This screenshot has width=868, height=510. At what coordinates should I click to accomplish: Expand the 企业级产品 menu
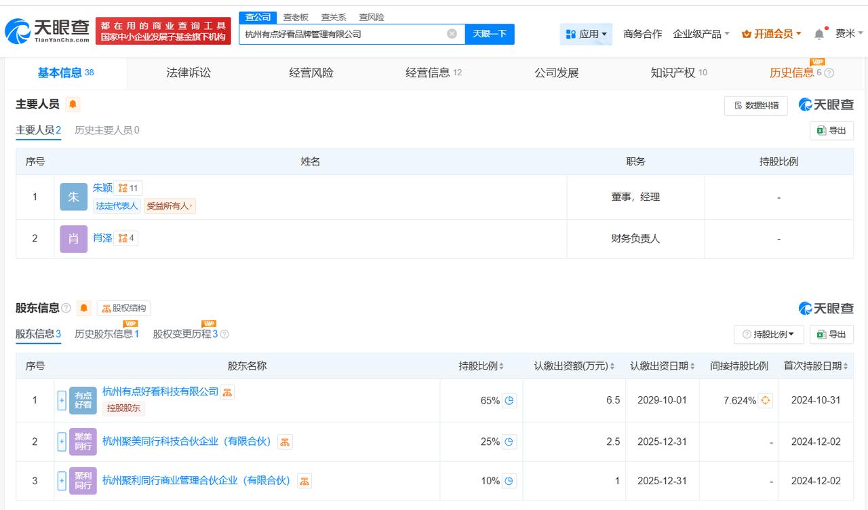coord(701,34)
